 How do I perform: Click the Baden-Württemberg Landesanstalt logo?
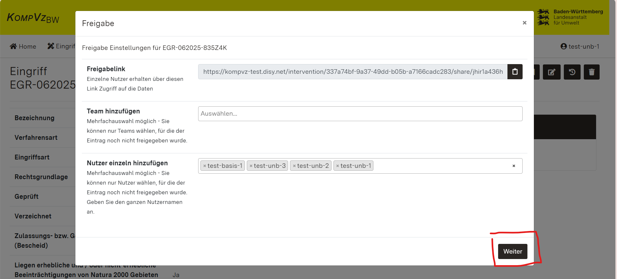(570, 17)
